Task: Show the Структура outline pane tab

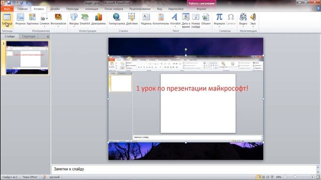Action: click(x=29, y=36)
